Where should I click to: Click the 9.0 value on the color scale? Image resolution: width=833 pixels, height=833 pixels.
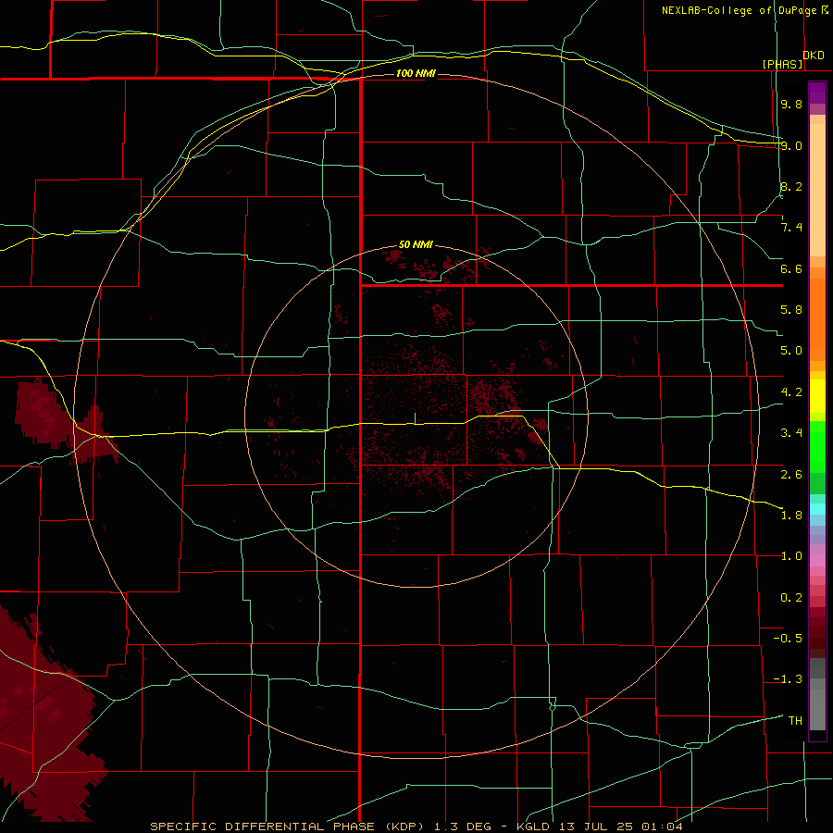[x=791, y=145]
